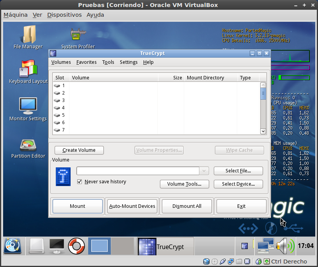Click the volume path input field
Screen dimensions: 318x267
(138, 171)
